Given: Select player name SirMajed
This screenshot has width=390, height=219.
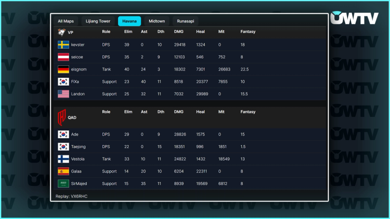Looking at the screenshot, I should coord(79,183).
